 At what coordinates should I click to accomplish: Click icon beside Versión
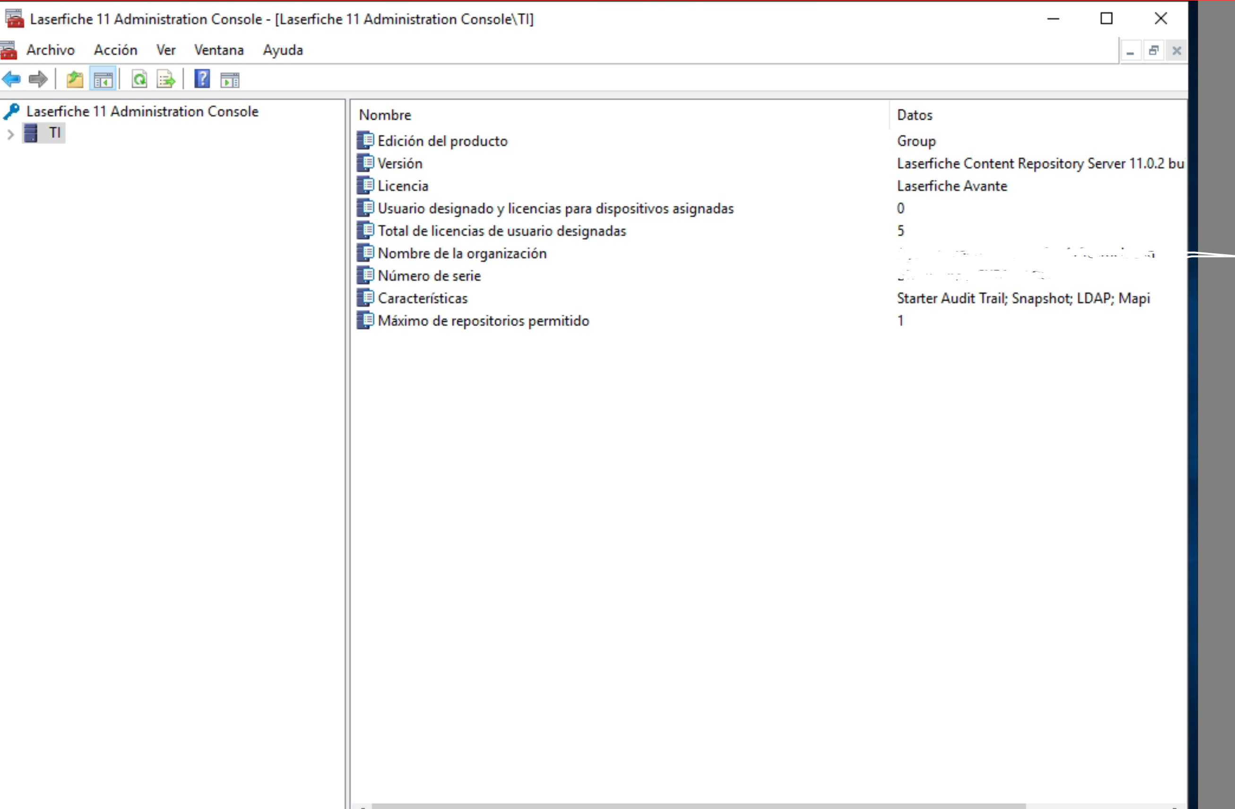pyautogui.click(x=365, y=163)
